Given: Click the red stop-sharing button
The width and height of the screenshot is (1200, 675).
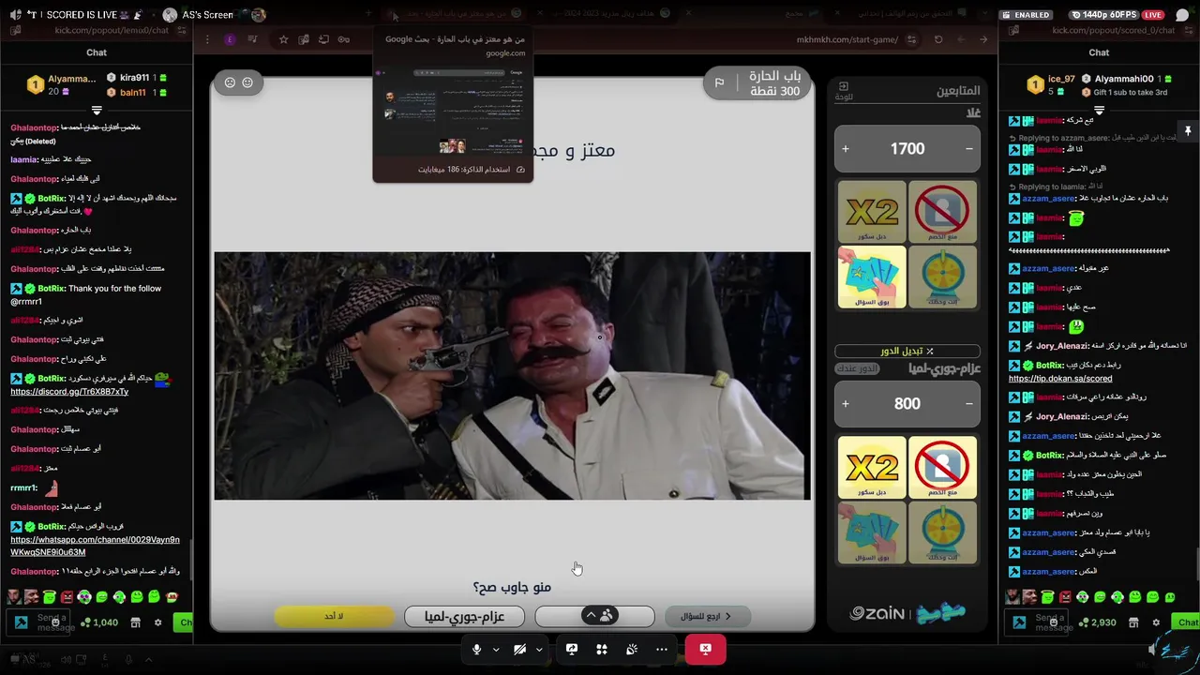Looking at the screenshot, I should coord(705,649).
